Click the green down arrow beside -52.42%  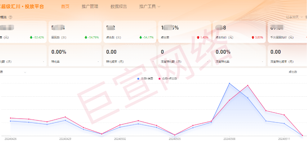[x=31, y=37]
